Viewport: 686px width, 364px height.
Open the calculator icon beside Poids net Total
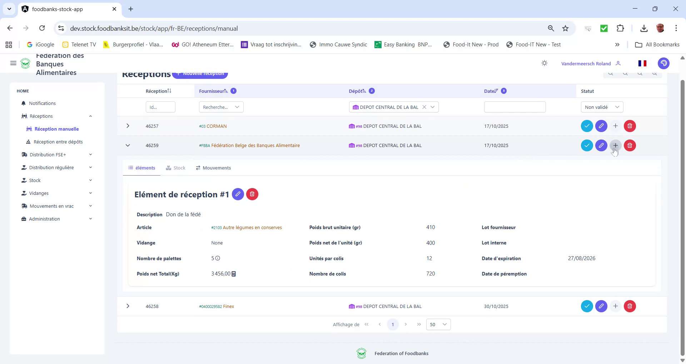[x=234, y=274]
